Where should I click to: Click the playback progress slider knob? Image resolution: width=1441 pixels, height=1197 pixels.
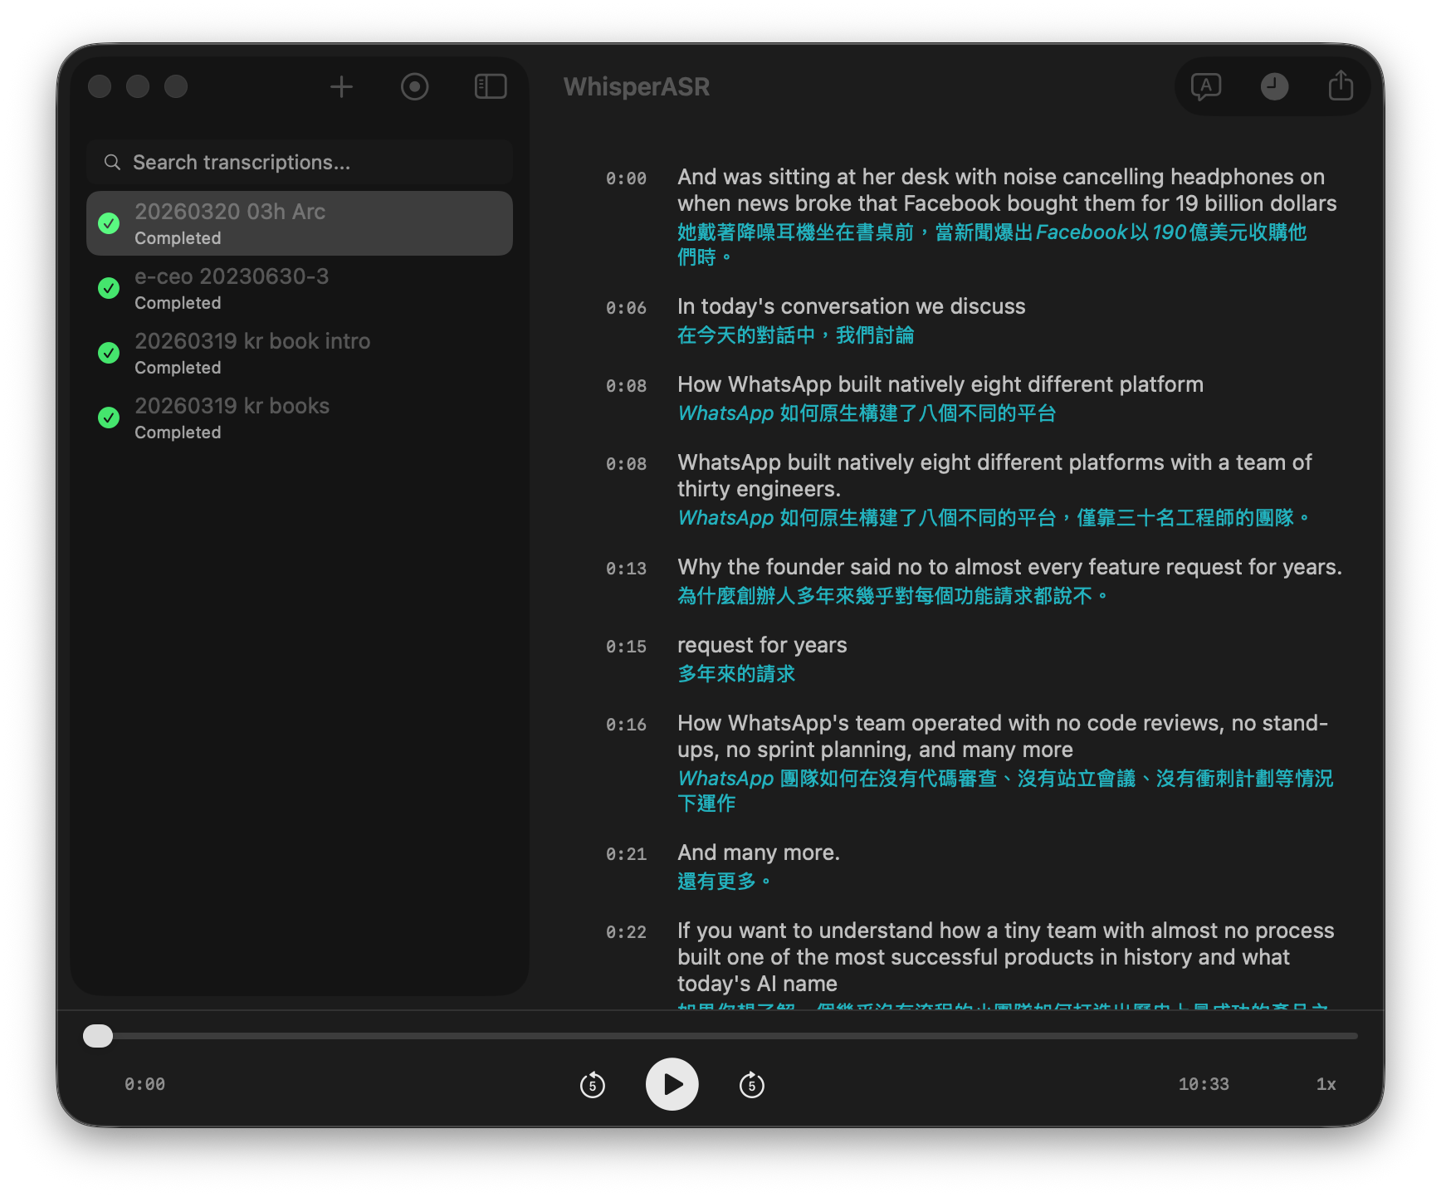click(98, 1036)
